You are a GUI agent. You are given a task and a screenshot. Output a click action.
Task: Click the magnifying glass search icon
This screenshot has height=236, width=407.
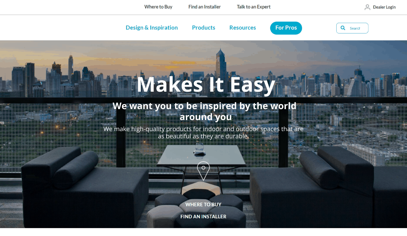click(343, 28)
